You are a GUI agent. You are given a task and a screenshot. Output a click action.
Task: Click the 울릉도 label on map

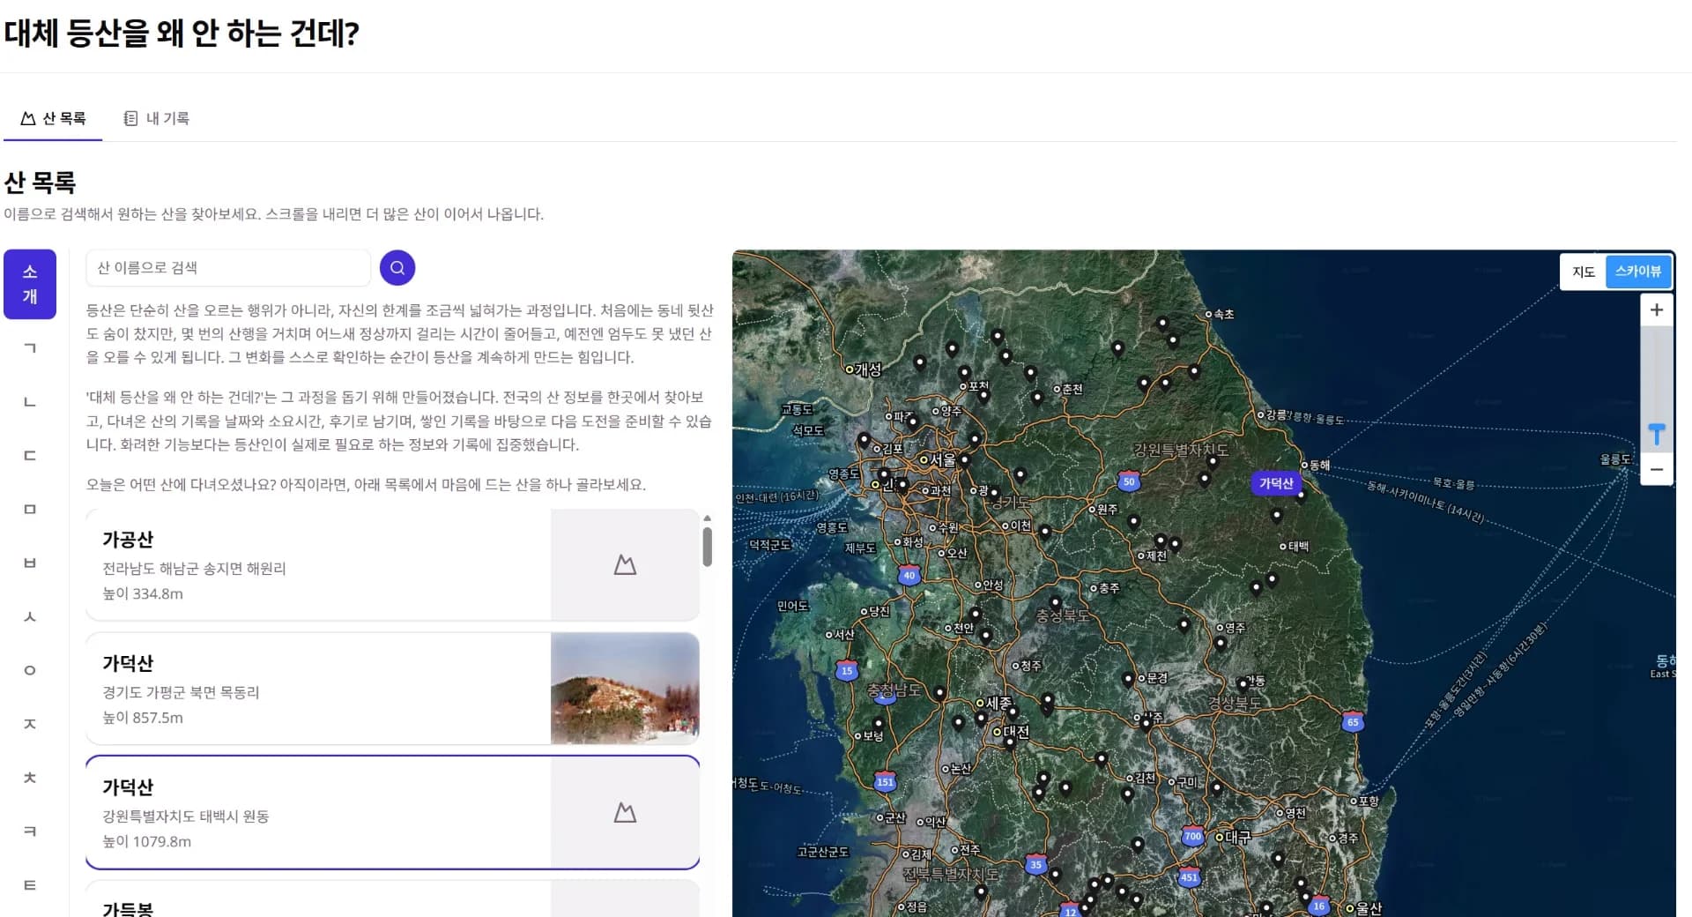tap(1616, 459)
